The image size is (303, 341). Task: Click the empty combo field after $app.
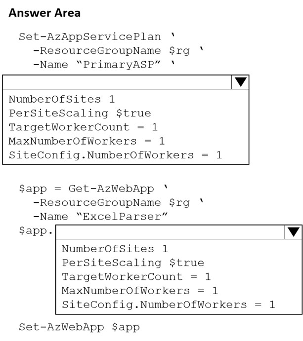(170, 232)
